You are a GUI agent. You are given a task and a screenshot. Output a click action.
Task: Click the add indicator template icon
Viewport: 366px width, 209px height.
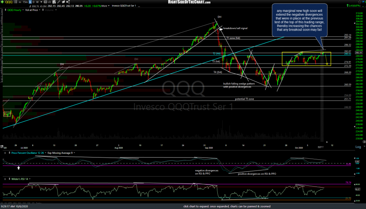pyautogui.click(x=54, y=2)
